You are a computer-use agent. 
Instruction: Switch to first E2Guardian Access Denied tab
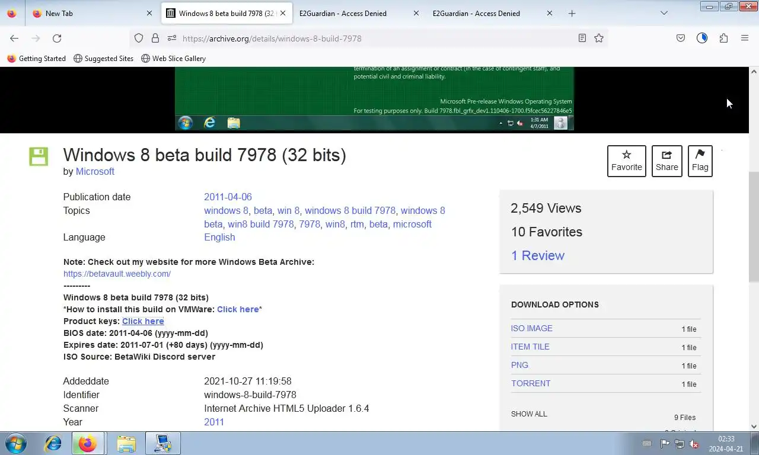coord(359,13)
